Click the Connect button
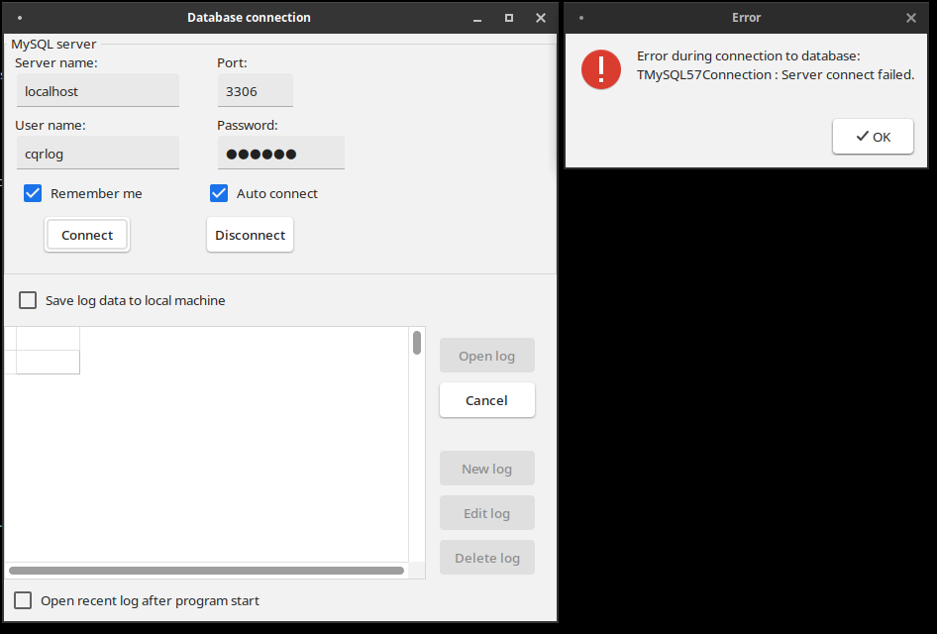The width and height of the screenshot is (937, 634). 86,235
